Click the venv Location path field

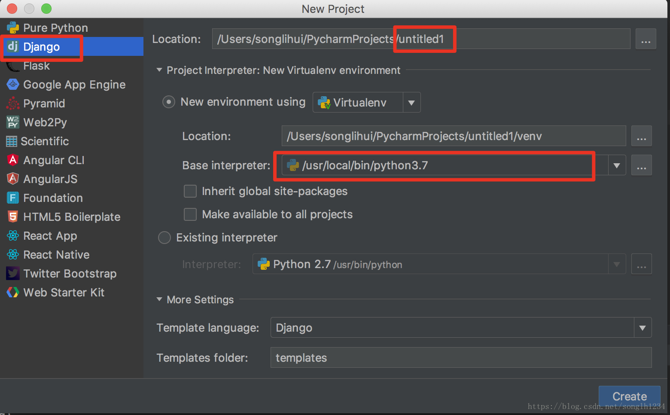pyautogui.click(x=454, y=136)
